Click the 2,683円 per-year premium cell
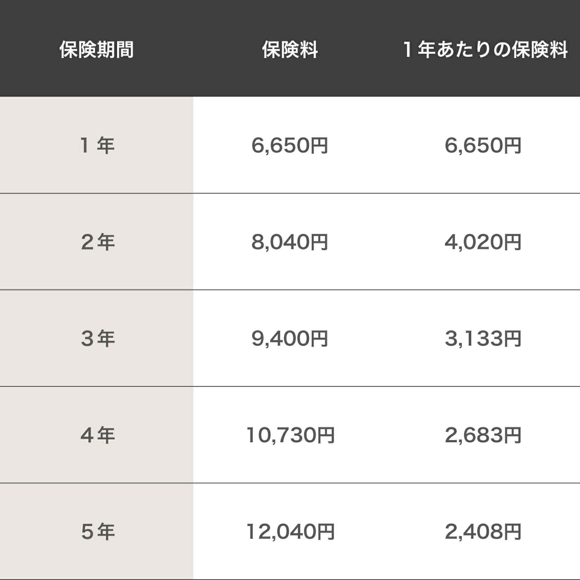 point(483,435)
